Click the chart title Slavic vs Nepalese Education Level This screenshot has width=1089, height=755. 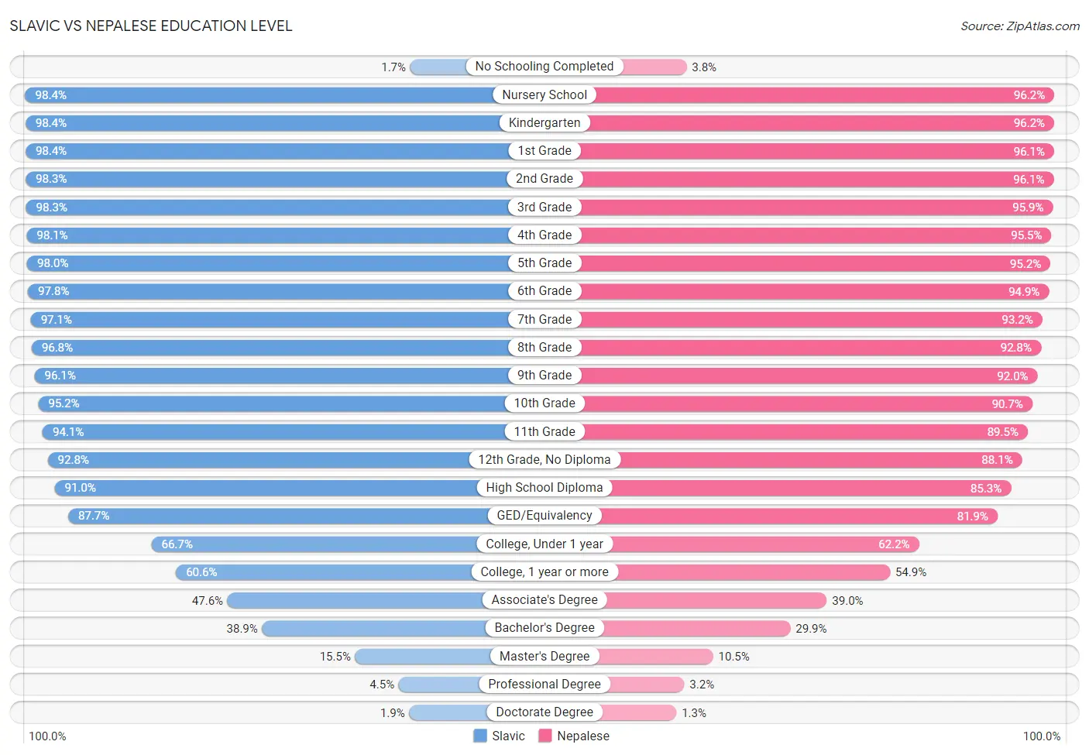151,26
